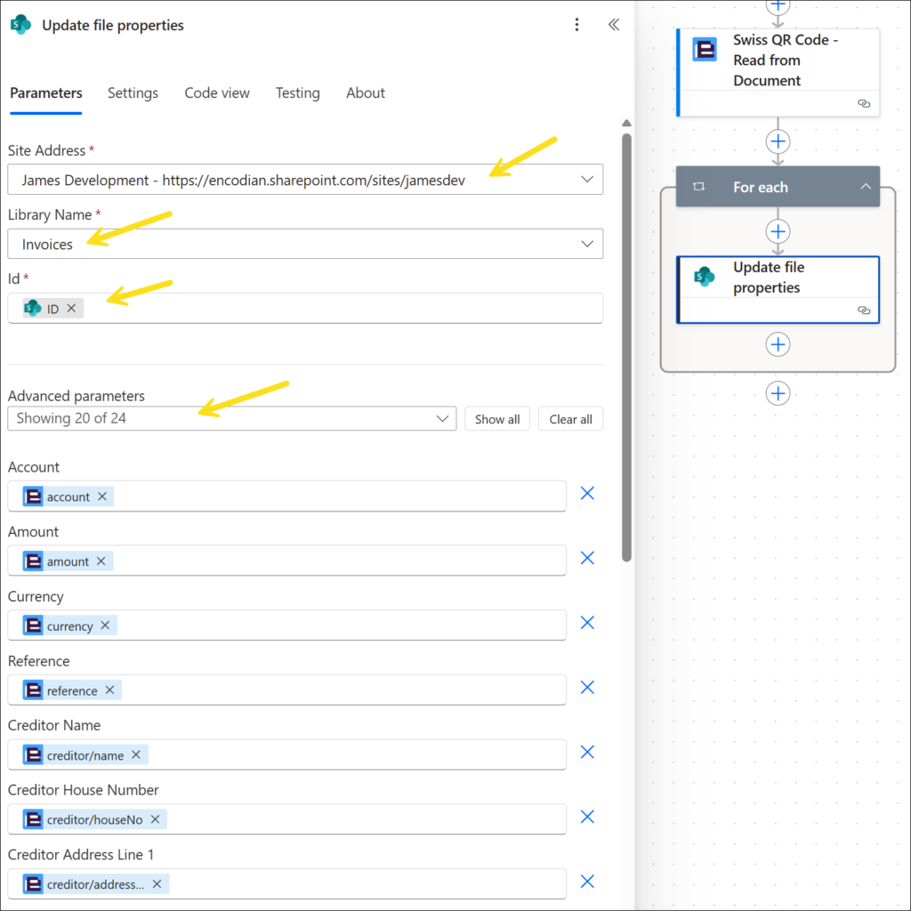Click inside the Creditor Name input field
Viewport: 911px width, 911px height.
(x=356, y=754)
